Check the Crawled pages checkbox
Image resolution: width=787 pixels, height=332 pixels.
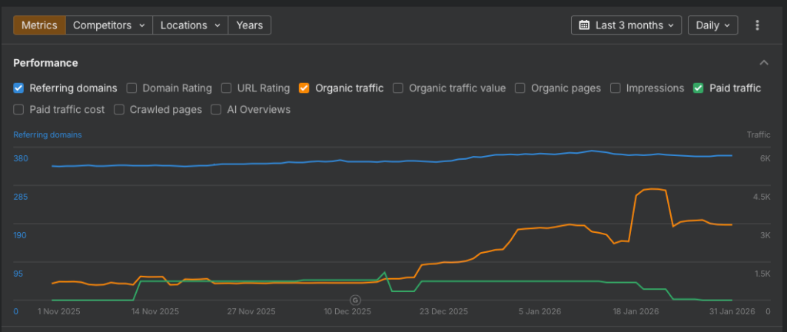119,110
